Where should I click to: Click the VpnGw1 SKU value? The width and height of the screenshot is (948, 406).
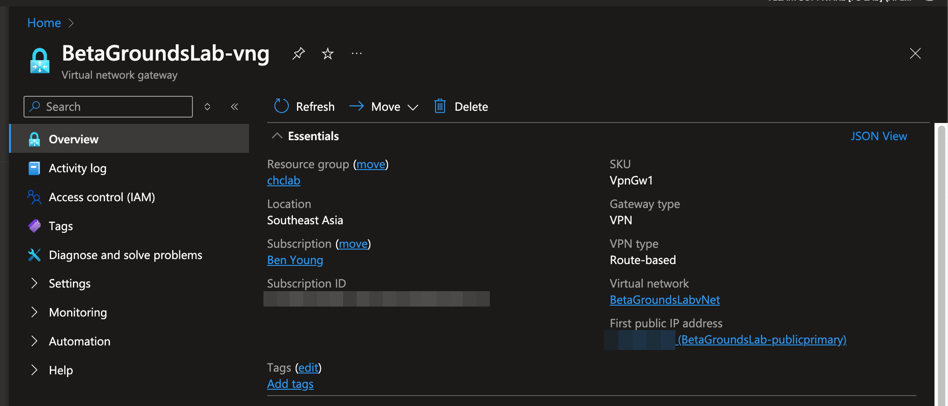coord(631,180)
